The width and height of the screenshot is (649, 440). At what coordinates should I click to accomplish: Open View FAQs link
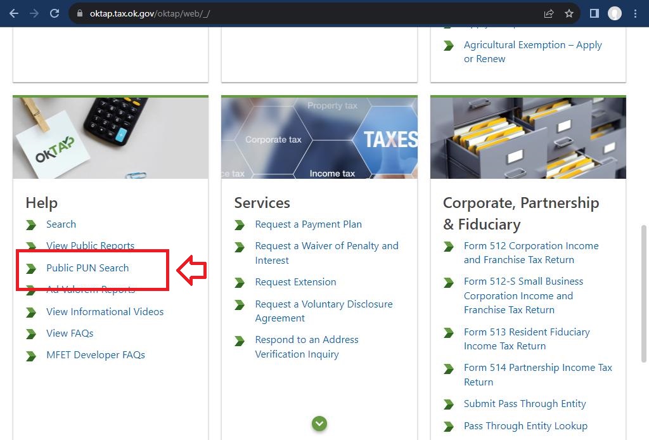70,333
